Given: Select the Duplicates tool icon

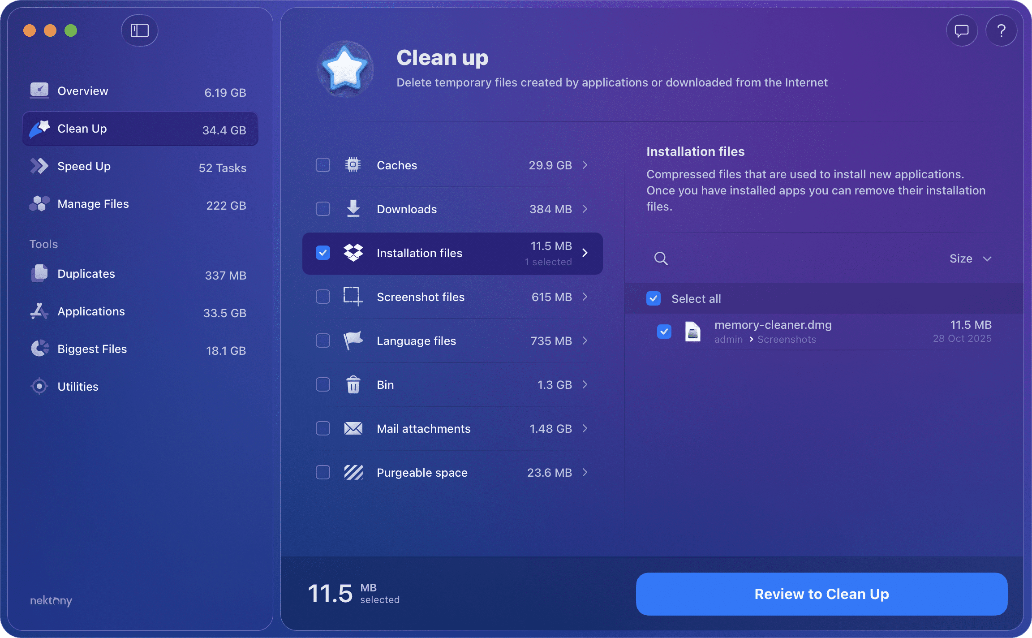Looking at the screenshot, I should pyautogui.click(x=39, y=273).
